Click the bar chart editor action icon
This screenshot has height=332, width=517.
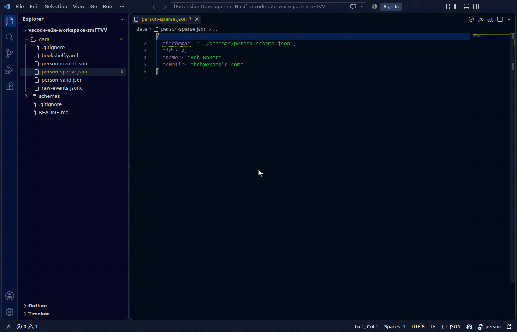(x=490, y=19)
